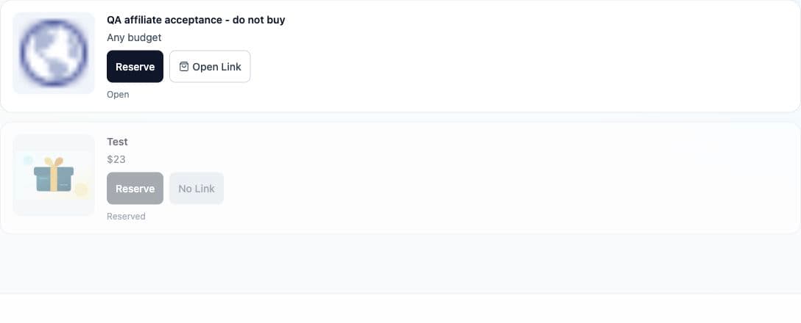Screen dimensions: 801x323
Task: Select the Test item title
Action: [117, 142]
